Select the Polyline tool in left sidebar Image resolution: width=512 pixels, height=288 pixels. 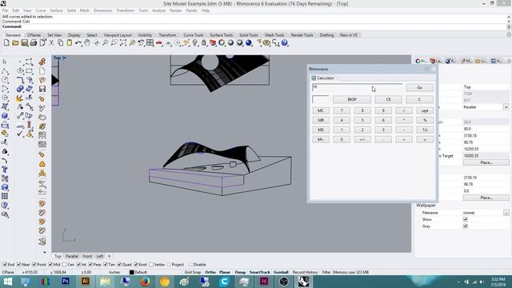pyautogui.click(x=5, y=71)
